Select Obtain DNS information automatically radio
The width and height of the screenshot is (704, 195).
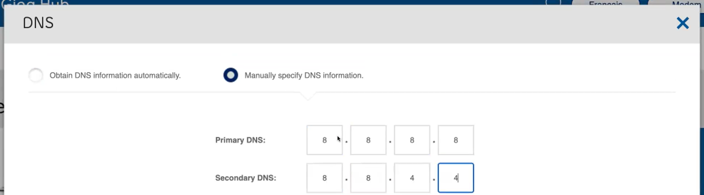(36, 75)
